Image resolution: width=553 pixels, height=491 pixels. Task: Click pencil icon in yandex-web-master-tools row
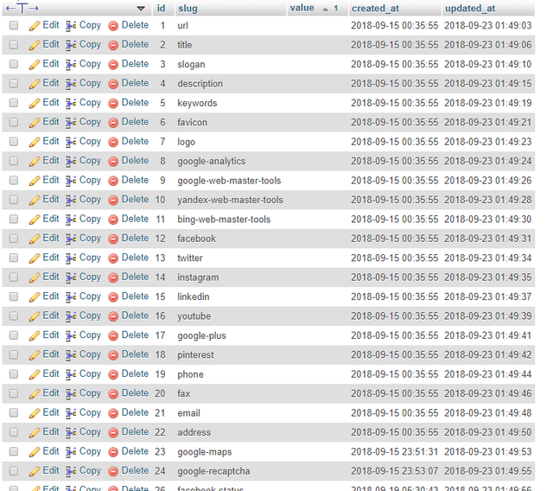pos(35,201)
